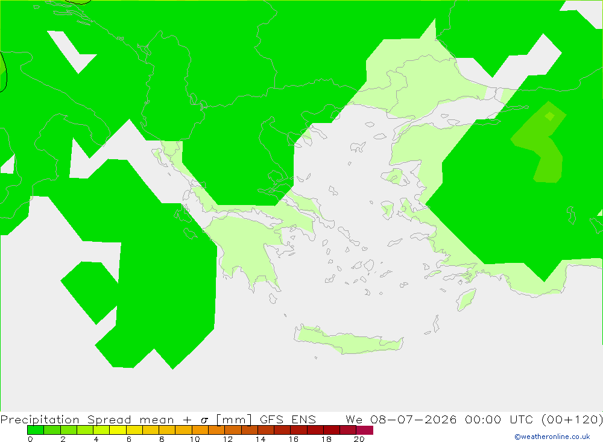Image resolution: width=603 pixels, height=442 pixels.
Task: Click the legend value label "16"
Action: [294, 439]
